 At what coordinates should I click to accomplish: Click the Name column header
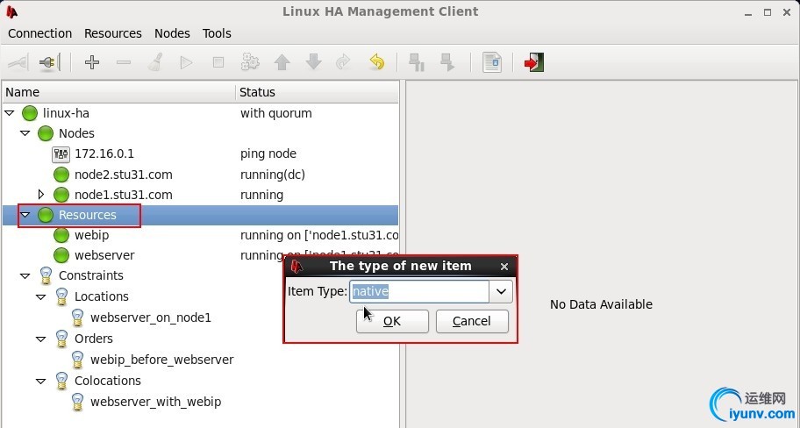pos(119,92)
